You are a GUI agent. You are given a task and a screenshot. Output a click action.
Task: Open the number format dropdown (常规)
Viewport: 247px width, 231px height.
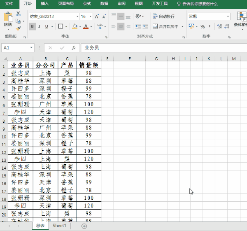tap(228, 16)
